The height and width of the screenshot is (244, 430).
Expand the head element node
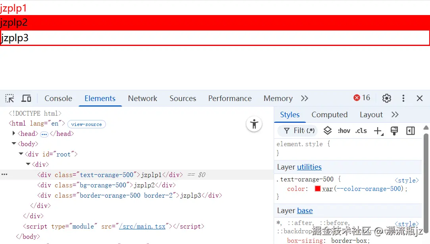[x=14, y=133]
